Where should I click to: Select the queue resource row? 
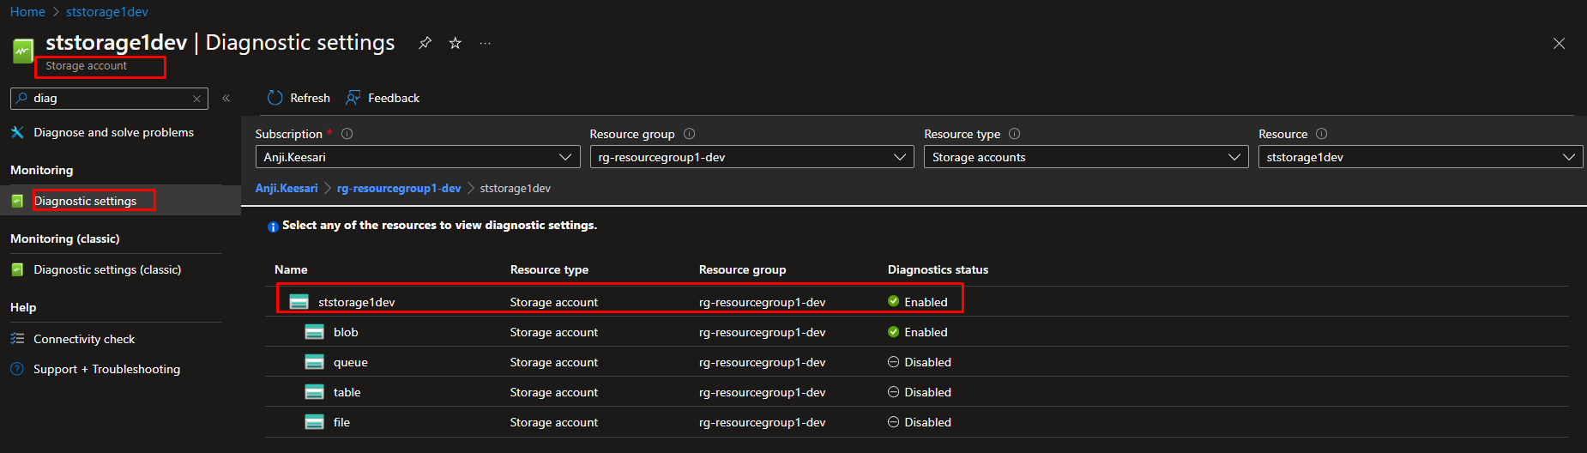point(917,362)
